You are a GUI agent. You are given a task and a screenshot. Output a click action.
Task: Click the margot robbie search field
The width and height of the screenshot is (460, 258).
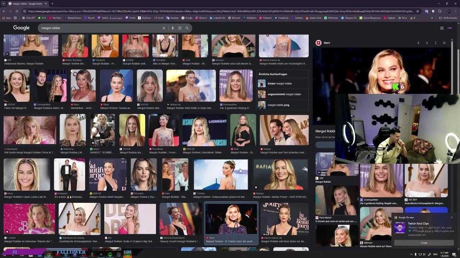(101, 28)
